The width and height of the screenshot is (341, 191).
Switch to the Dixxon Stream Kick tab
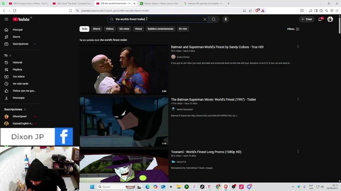click(x=160, y=3)
